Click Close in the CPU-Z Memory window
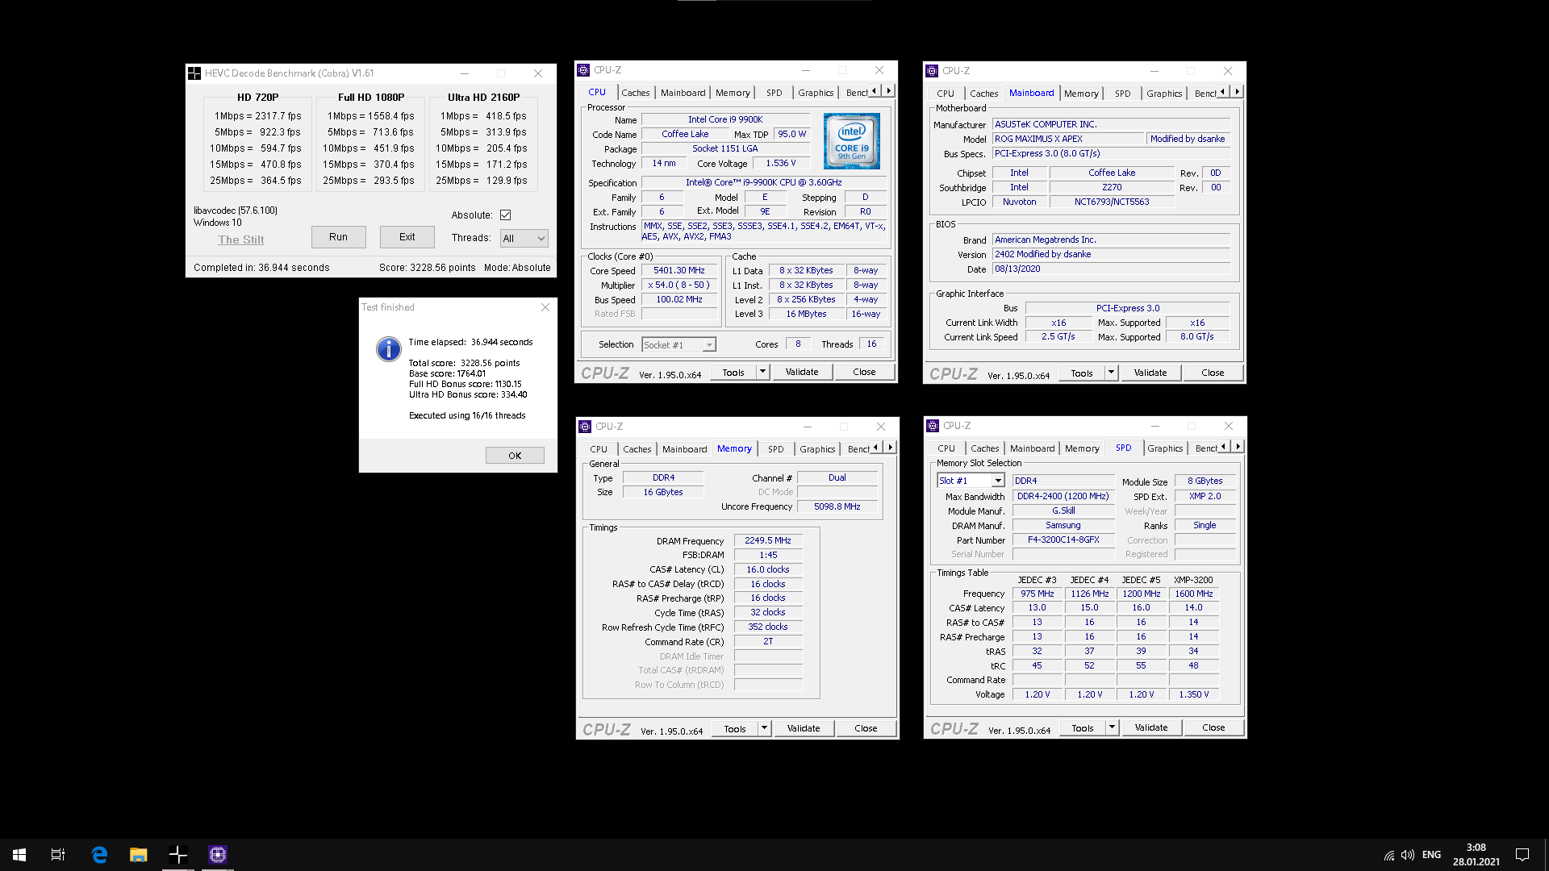The image size is (1549, 871). click(866, 728)
